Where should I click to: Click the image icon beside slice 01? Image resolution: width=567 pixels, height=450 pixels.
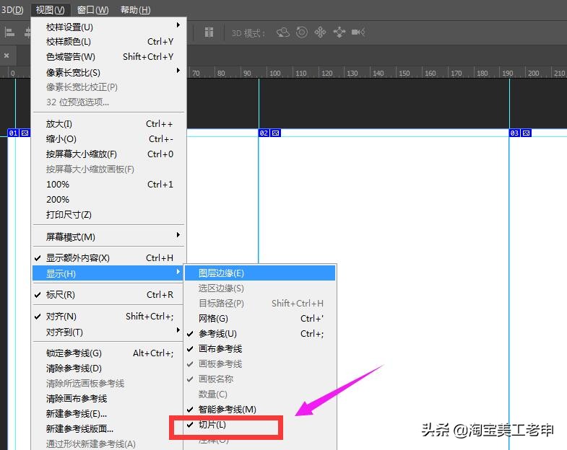click(x=25, y=133)
